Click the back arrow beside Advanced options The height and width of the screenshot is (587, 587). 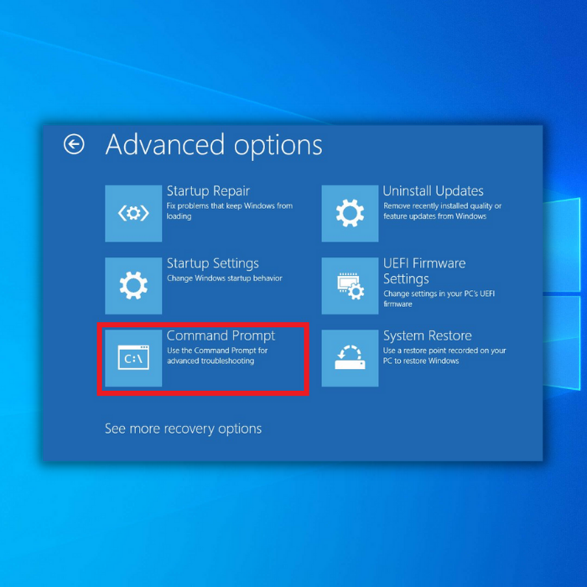[x=74, y=144]
